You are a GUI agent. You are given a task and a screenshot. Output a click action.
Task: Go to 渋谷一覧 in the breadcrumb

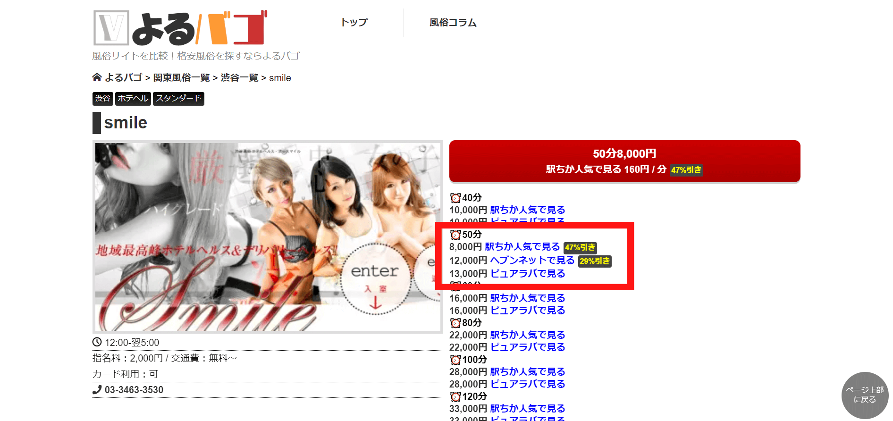[x=239, y=78]
